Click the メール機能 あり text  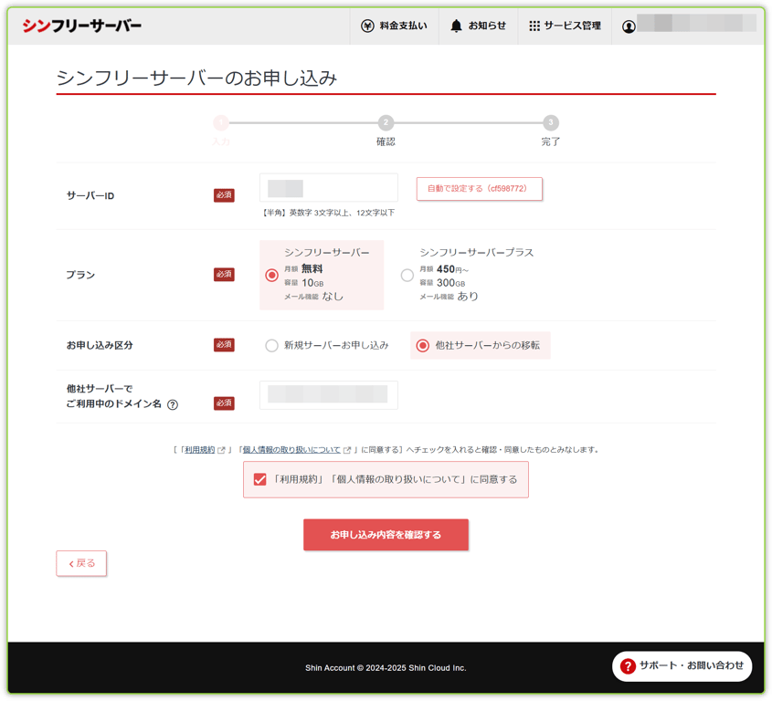(x=449, y=296)
